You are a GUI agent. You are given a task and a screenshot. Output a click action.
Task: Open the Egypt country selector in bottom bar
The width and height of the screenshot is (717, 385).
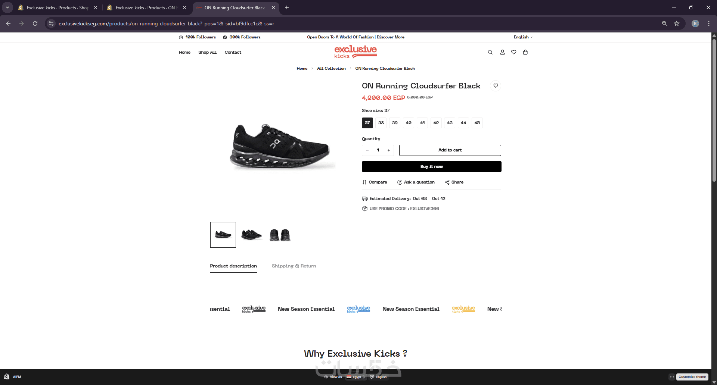[356, 377]
